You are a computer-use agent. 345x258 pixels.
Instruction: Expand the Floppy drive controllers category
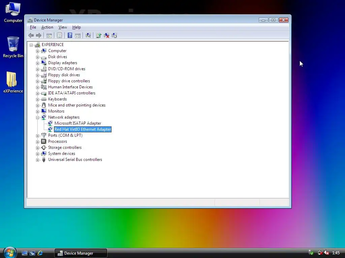pyautogui.click(x=38, y=81)
